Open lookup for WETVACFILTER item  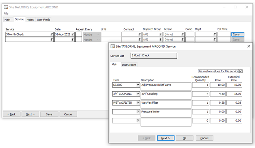(x=138, y=103)
